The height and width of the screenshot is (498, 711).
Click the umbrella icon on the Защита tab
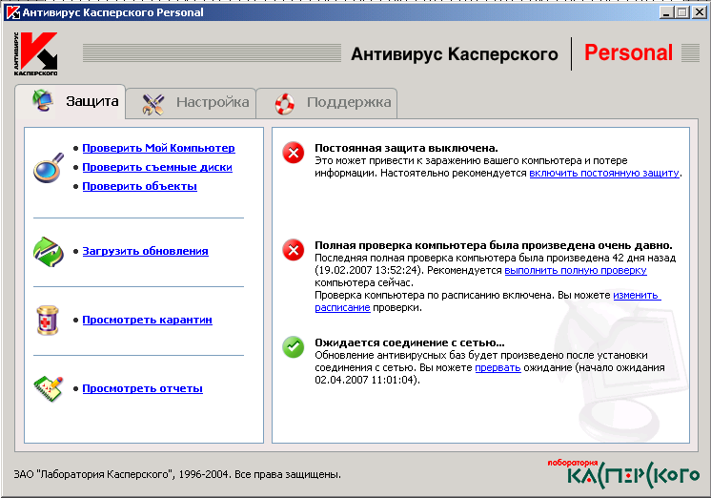[x=43, y=101]
